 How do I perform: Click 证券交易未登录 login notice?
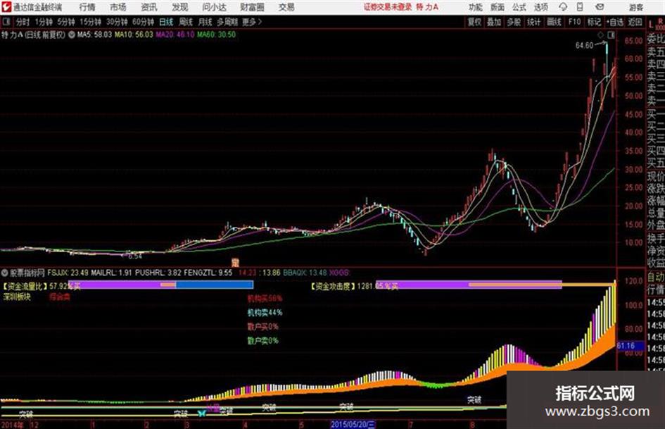pos(388,7)
